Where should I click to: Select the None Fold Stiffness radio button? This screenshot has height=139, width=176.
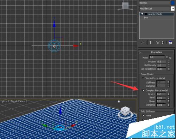(143, 115)
